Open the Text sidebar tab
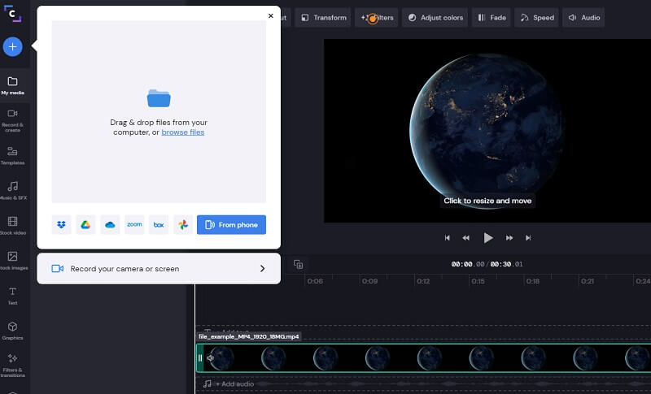Image resolution: width=651 pixels, height=394 pixels. (x=13, y=296)
